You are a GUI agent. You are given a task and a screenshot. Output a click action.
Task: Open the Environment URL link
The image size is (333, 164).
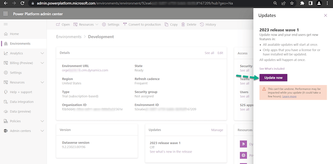[x=85, y=70]
